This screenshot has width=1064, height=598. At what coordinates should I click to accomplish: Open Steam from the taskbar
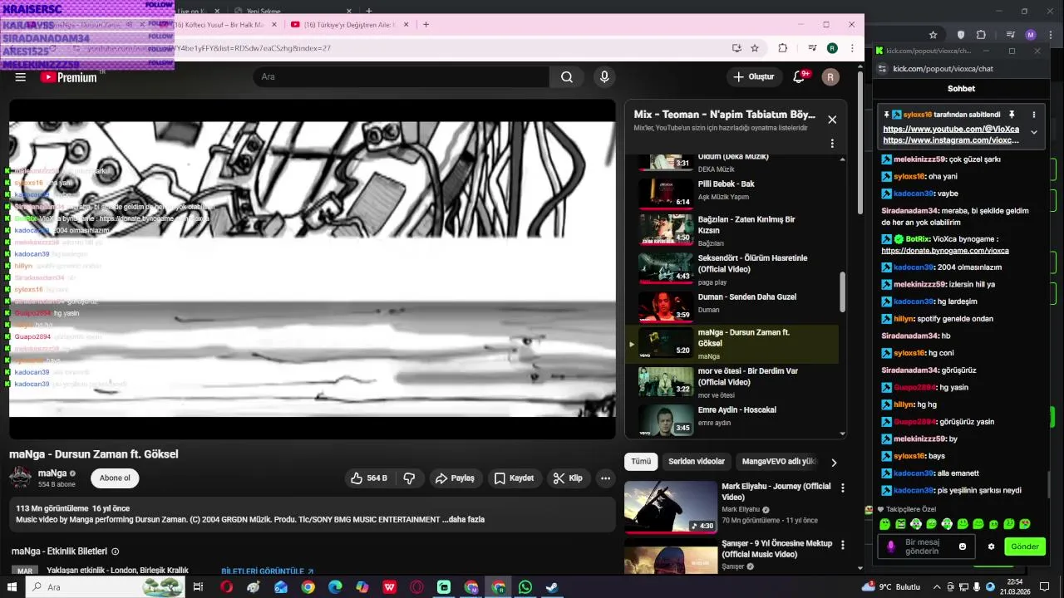pos(551,587)
